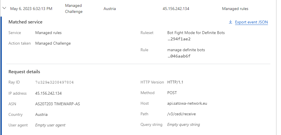Click the ruleset ID ending 294f1ae2
The image size is (281, 135).
[179, 39]
